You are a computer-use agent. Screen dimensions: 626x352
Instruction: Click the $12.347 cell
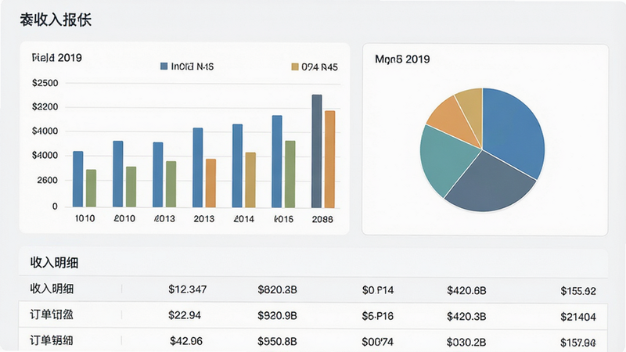click(187, 289)
